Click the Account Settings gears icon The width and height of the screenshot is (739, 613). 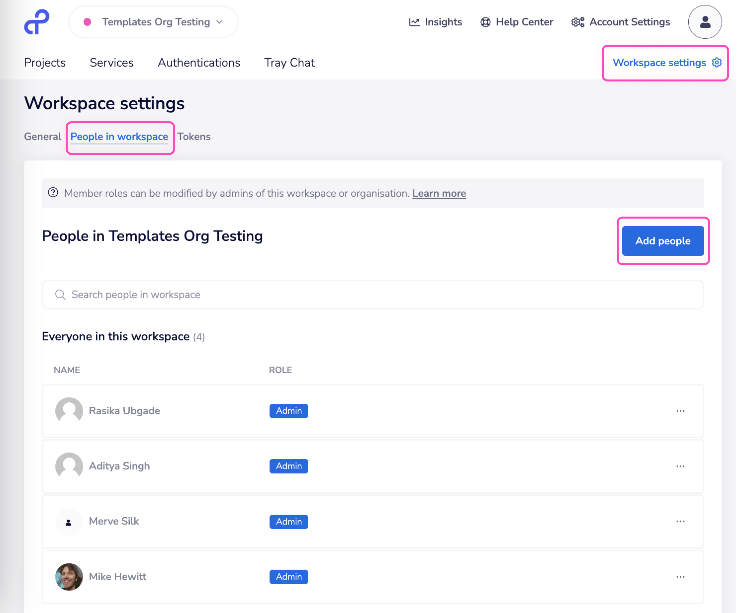click(578, 22)
